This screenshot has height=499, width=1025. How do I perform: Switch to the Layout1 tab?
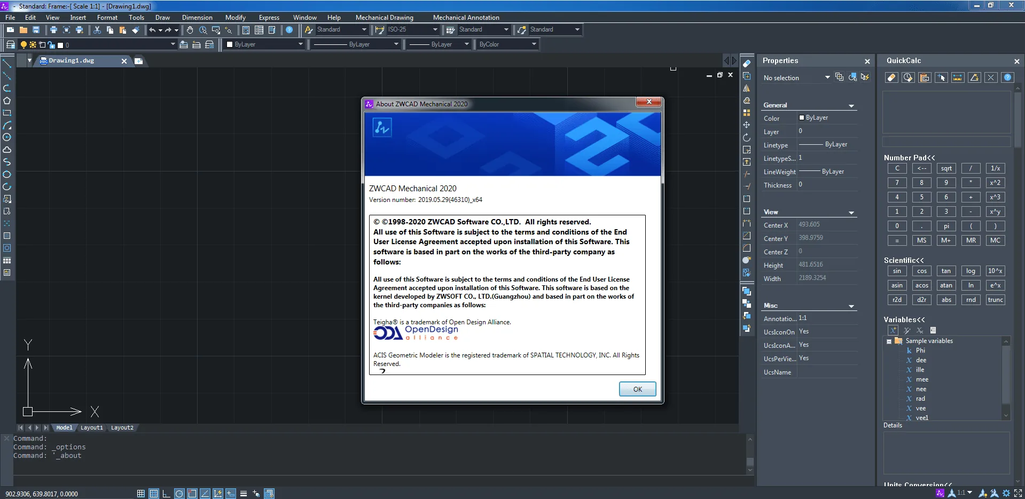pyautogui.click(x=91, y=428)
